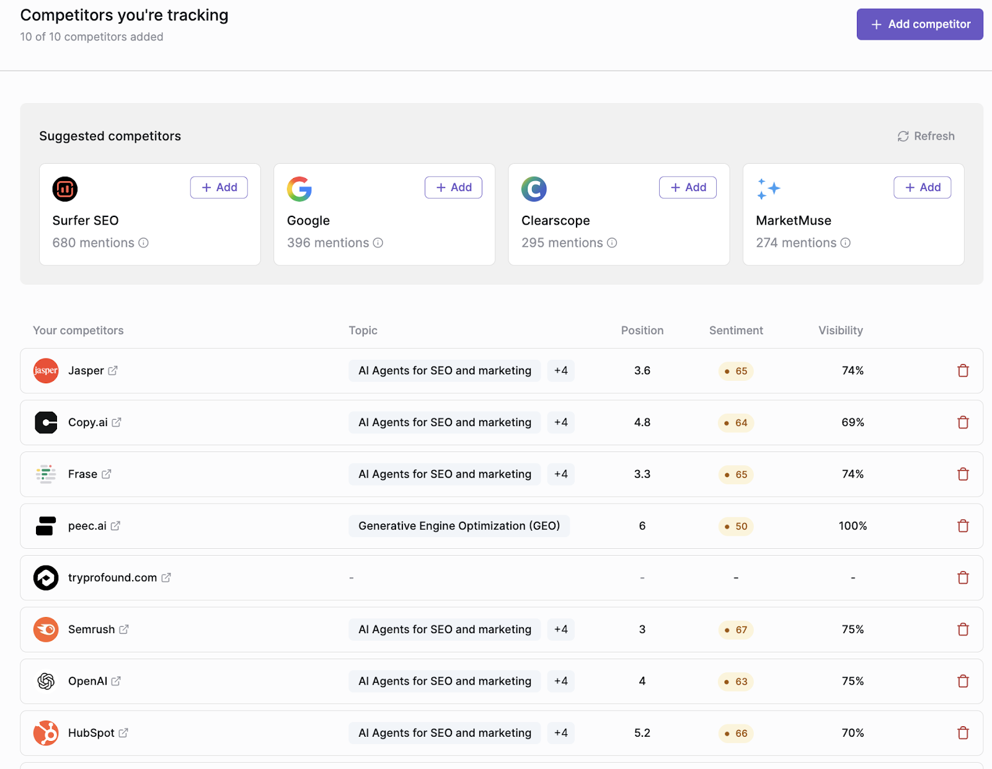This screenshot has height=769, width=992.
Task: Open peec.ai external link icon
Action: tap(115, 526)
